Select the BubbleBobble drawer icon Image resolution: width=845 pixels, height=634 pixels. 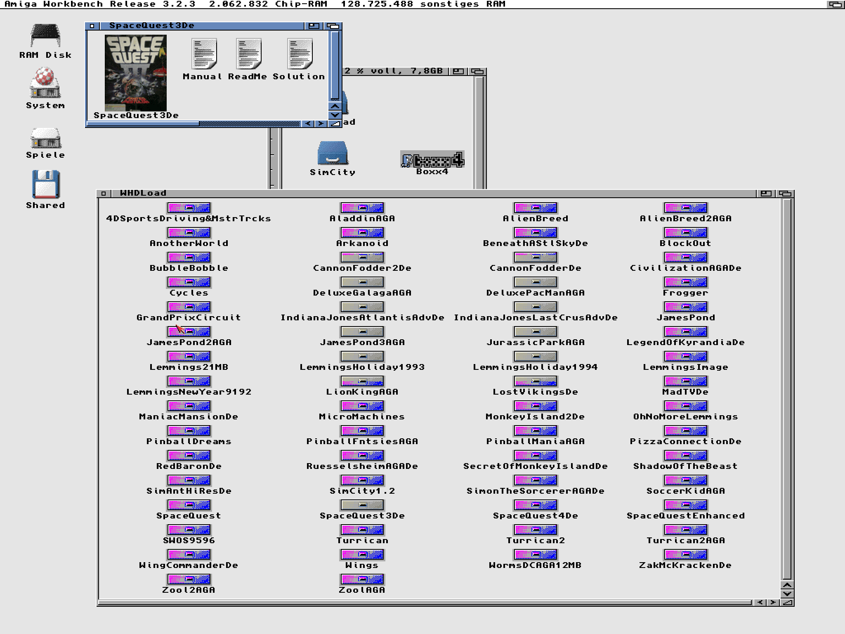(189, 257)
